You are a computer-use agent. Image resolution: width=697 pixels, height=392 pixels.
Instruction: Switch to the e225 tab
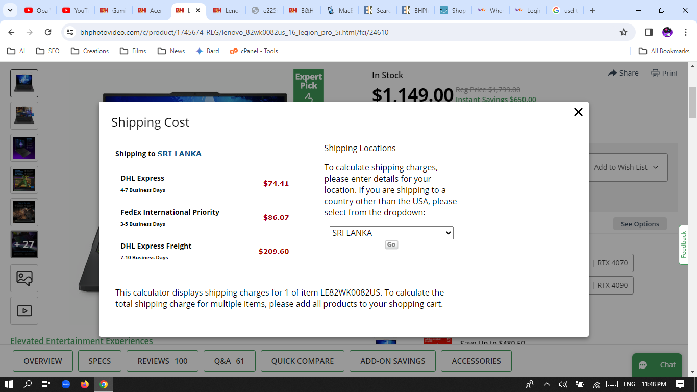(264, 10)
